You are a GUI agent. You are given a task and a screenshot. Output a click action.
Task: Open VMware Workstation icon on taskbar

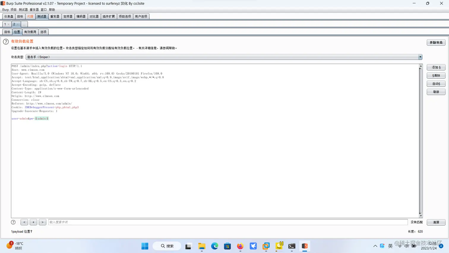click(x=266, y=246)
